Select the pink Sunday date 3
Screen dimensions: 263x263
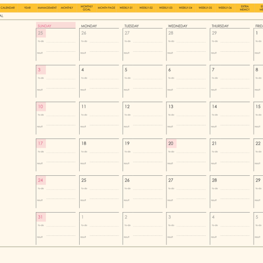(x=41, y=70)
